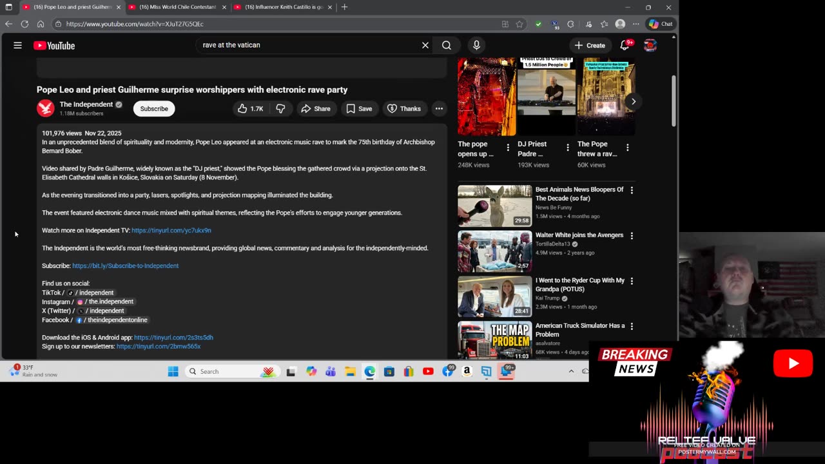825x464 pixels.
Task: Open the weather widget showing 33°F
Action: pos(33,371)
